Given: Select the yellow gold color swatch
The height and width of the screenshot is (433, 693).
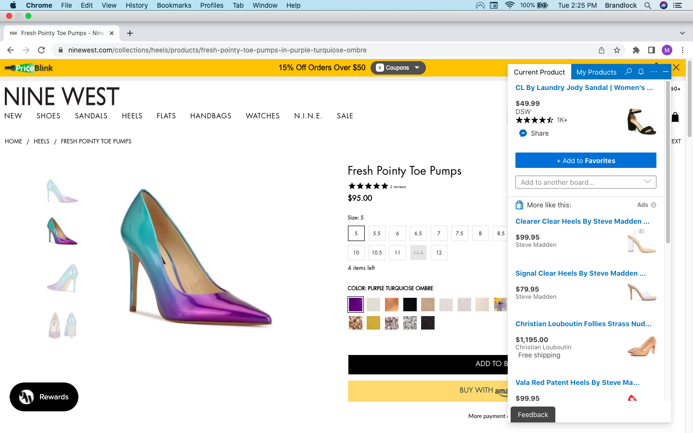Looking at the screenshot, I should coord(373,323).
